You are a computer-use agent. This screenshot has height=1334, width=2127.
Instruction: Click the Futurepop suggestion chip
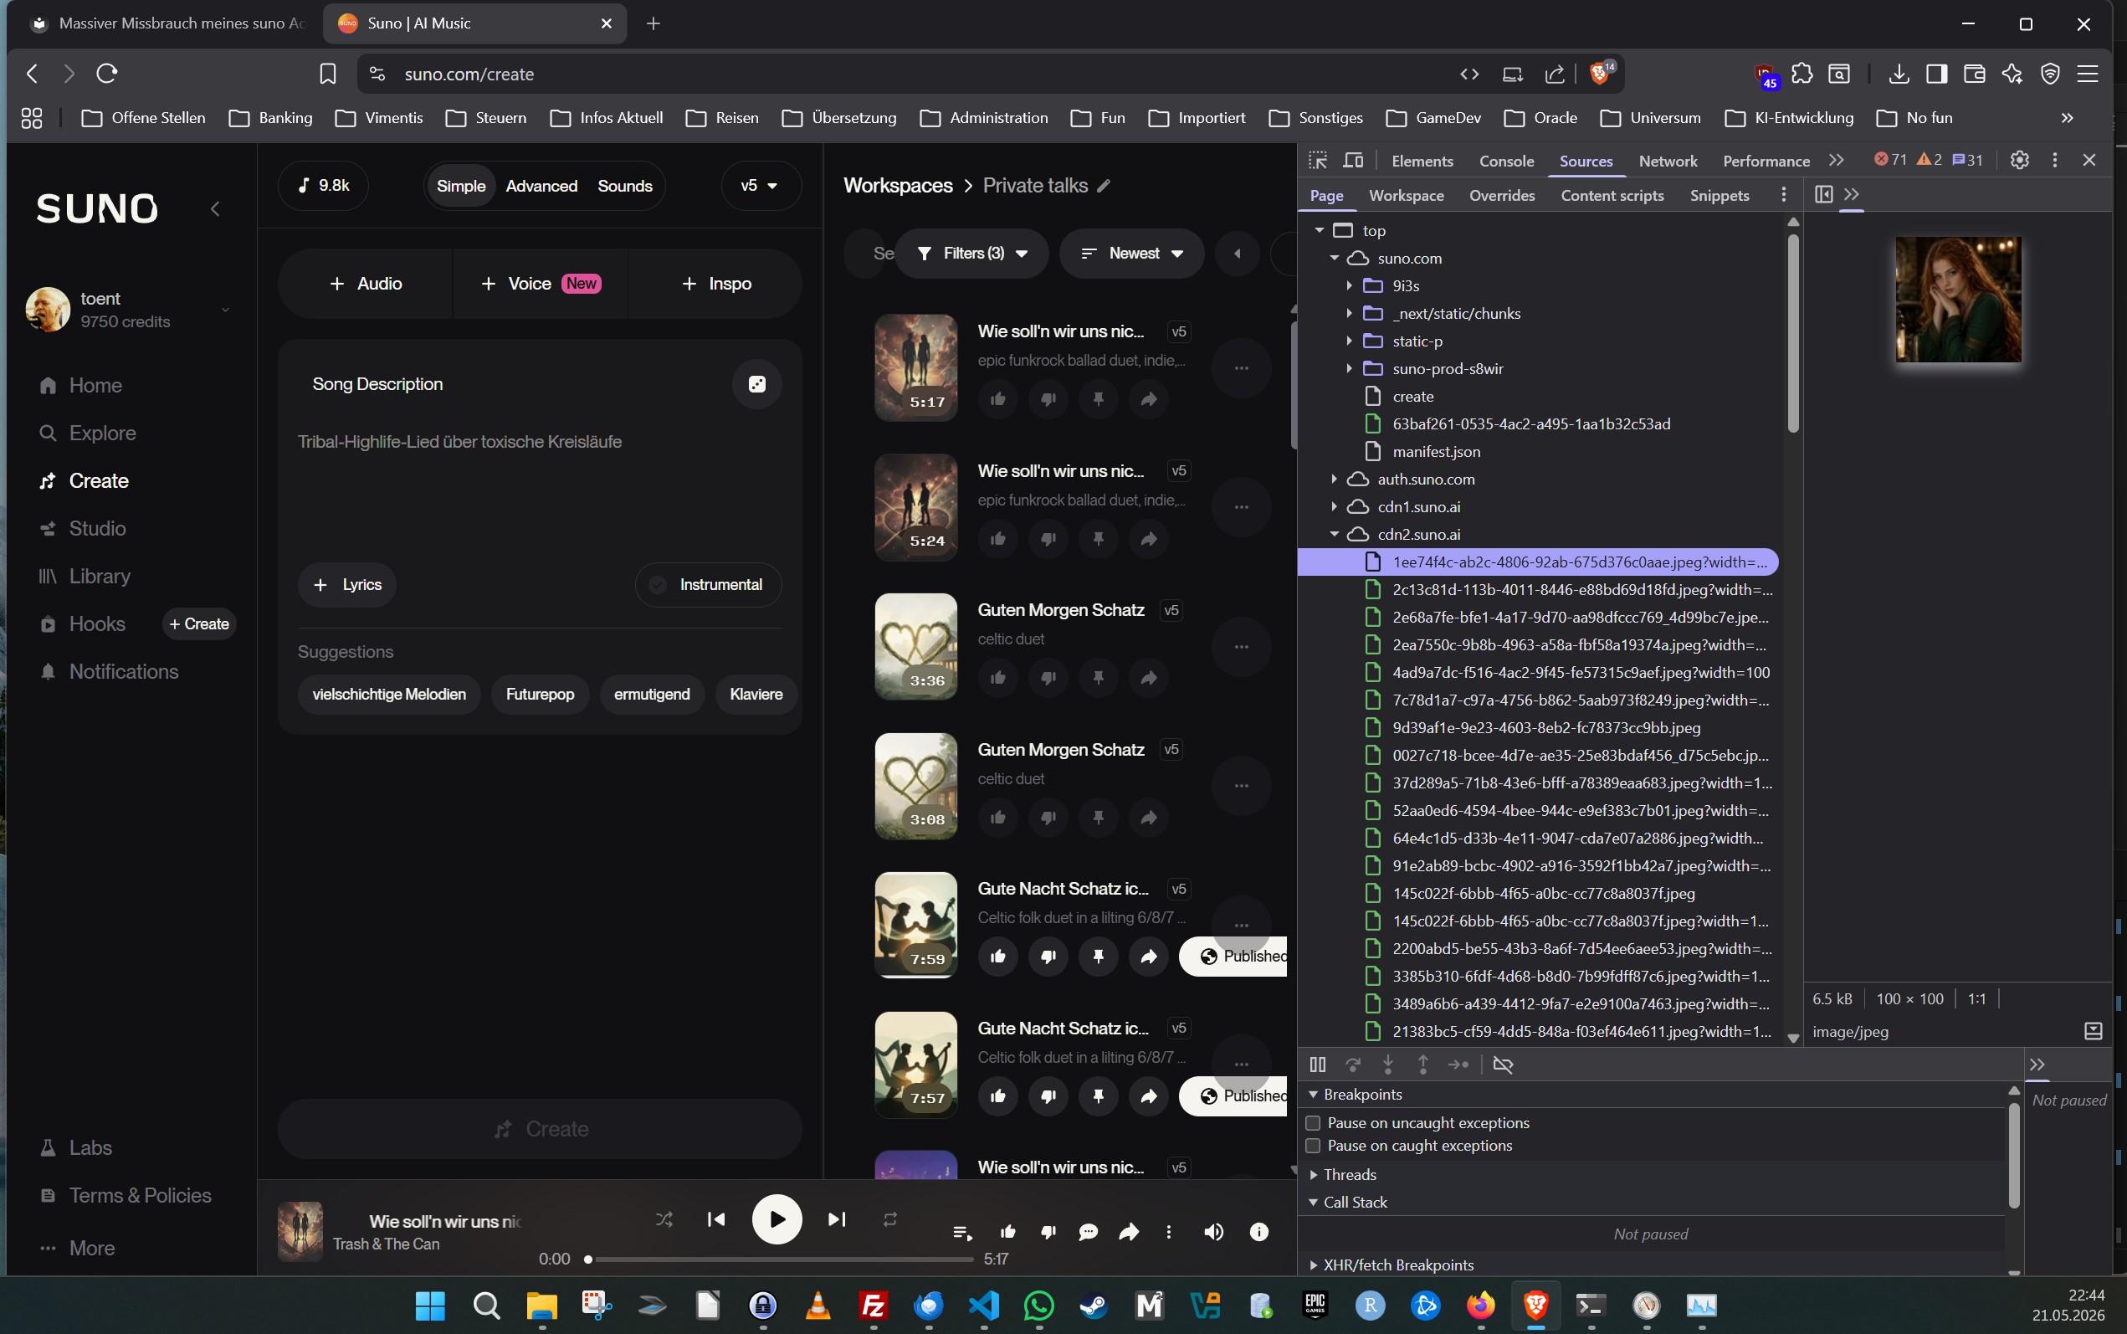[x=540, y=695]
